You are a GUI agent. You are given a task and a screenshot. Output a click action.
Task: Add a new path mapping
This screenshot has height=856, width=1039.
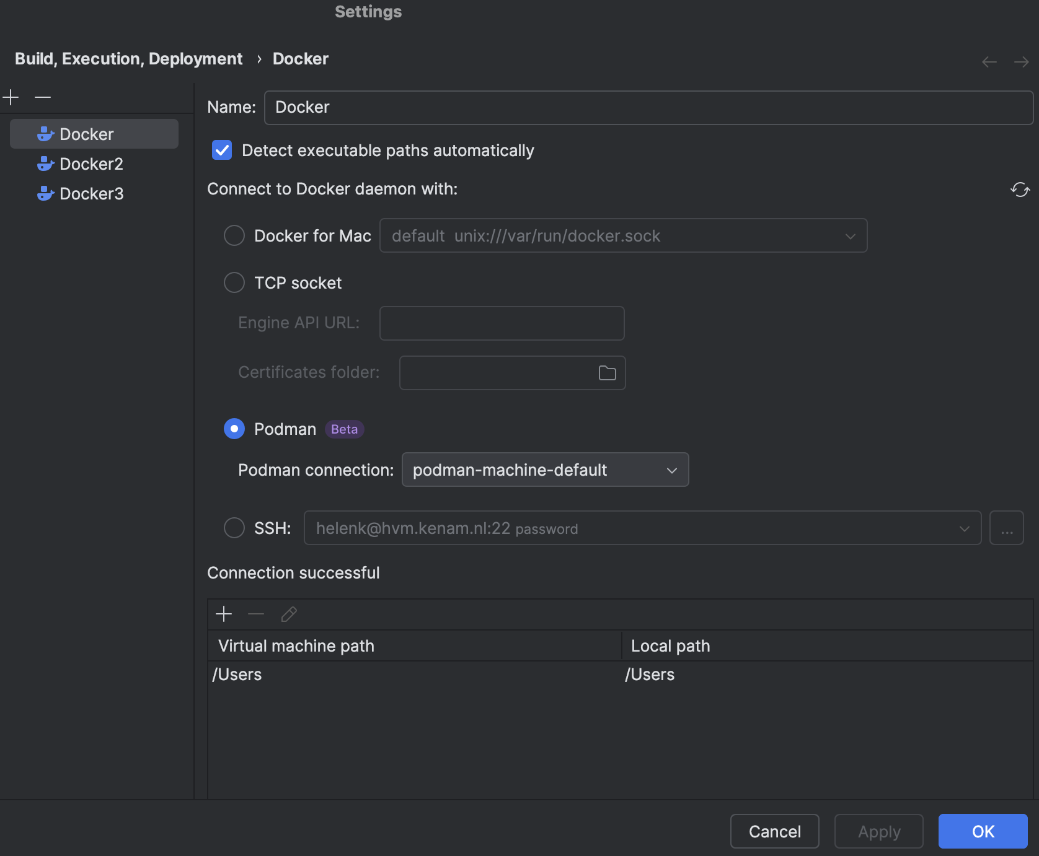tap(224, 614)
